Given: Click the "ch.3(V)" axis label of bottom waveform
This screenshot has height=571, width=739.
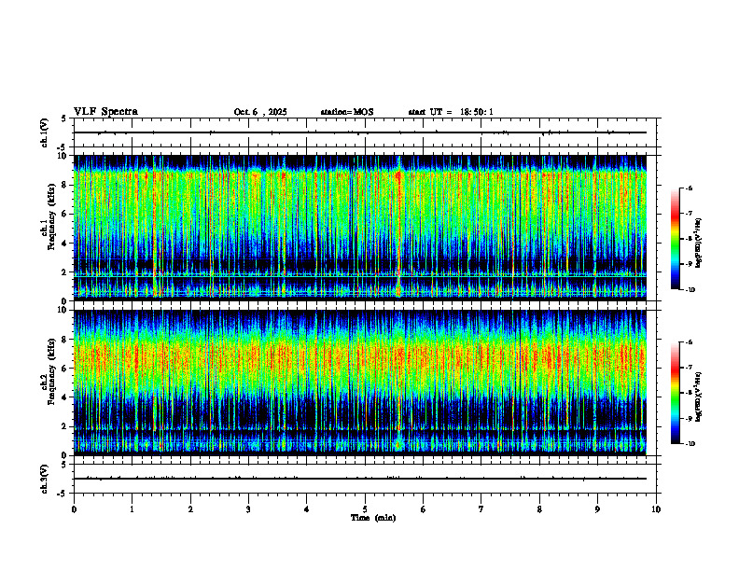Looking at the screenshot, I should point(45,479).
